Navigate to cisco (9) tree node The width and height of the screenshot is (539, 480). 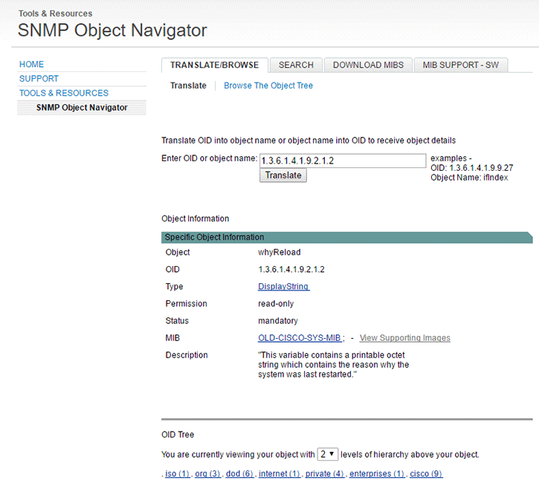pyautogui.click(x=426, y=473)
